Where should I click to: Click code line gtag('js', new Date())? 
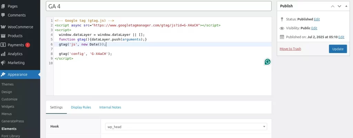[82, 44]
